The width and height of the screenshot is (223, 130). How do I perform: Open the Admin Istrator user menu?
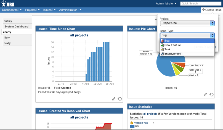(x=166, y=4)
